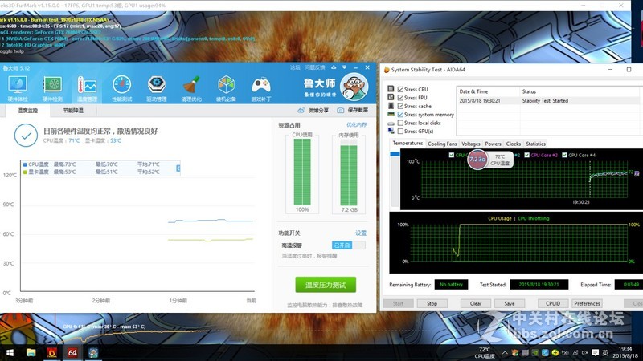This screenshot has height=361, width=643.
Task: Click Stop button in AIDA64
Action: pos(432,304)
